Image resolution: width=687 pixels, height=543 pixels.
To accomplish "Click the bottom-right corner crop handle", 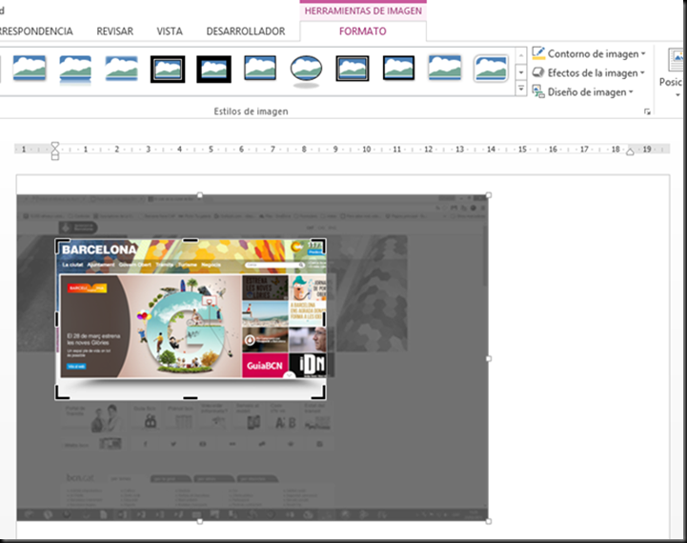I will [318, 392].
